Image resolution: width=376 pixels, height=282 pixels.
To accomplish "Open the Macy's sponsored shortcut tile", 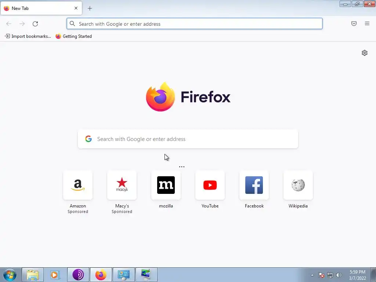I will tap(122, 185).
